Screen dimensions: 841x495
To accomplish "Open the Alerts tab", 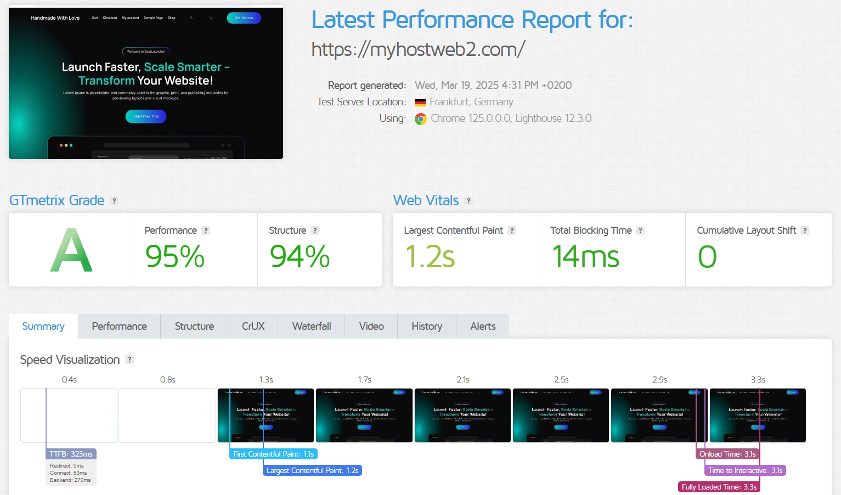I will pos(483,326).
